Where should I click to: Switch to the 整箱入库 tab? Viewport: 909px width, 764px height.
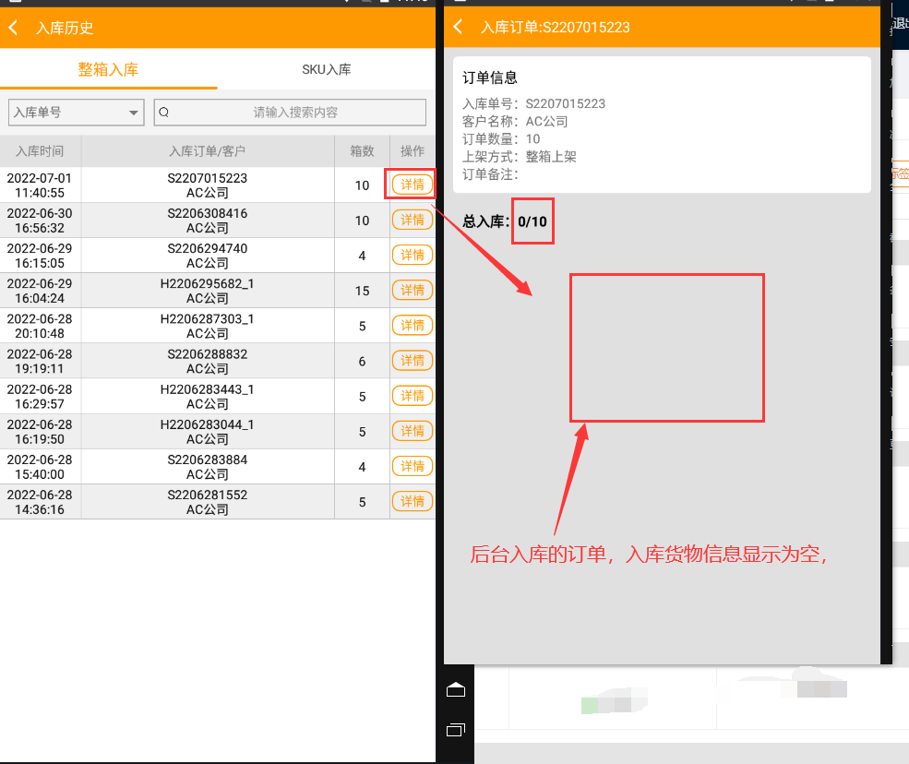click(108, 69)
